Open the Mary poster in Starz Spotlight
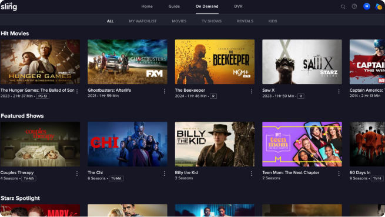The image size is (385, 217). (40, 211)
